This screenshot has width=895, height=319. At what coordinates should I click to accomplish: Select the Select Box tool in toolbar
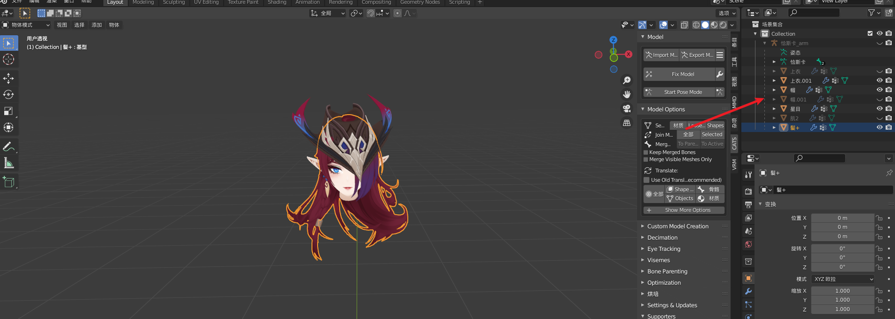click(8, 43)
